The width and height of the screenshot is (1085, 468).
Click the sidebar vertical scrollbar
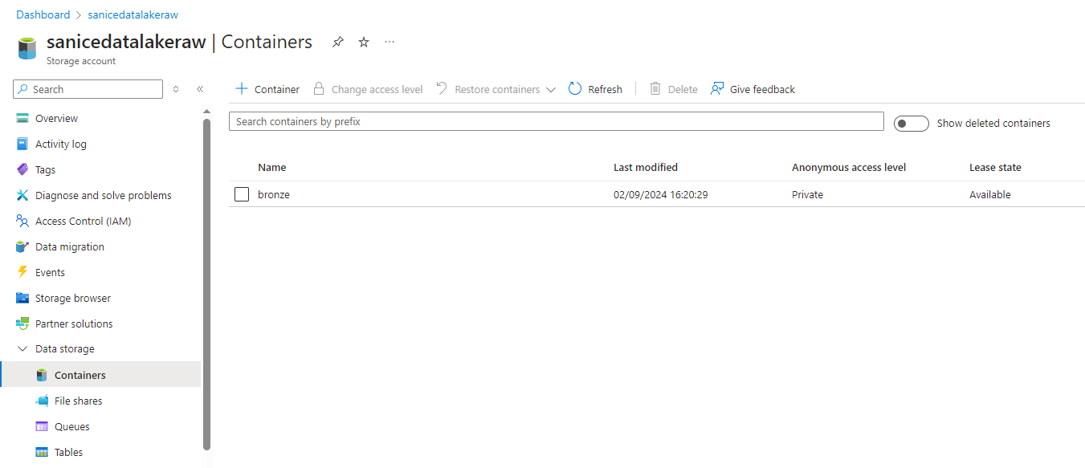tap(206, 285)
